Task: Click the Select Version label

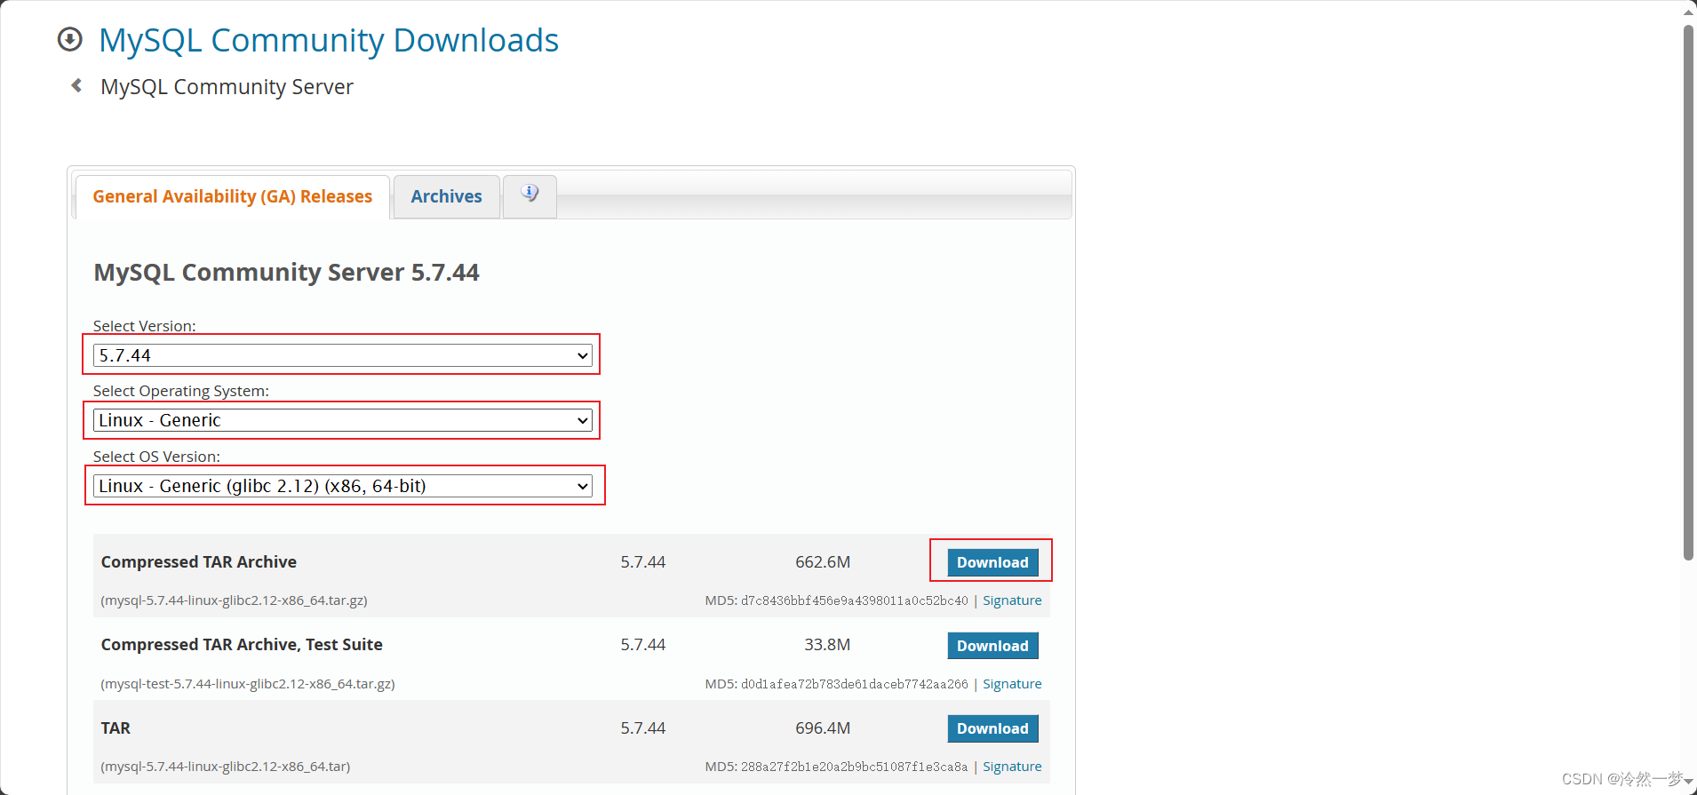Action: (145, 326)
